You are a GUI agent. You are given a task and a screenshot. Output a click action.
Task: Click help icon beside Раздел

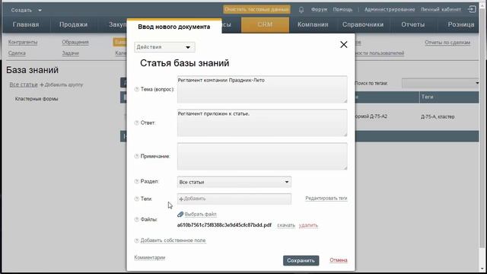(136, 181)
